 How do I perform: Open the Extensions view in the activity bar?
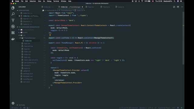coord(13,33)
